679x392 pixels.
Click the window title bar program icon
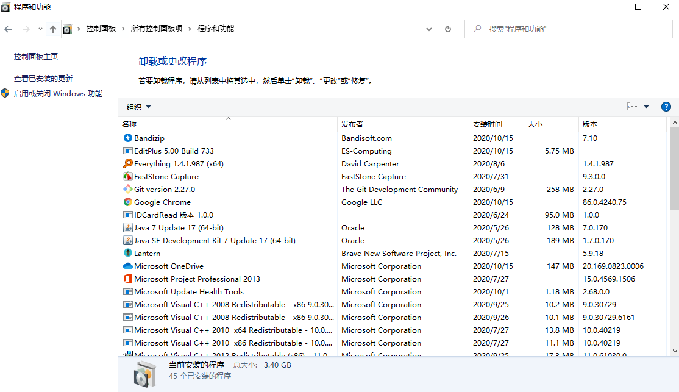[x=5, y=7]
